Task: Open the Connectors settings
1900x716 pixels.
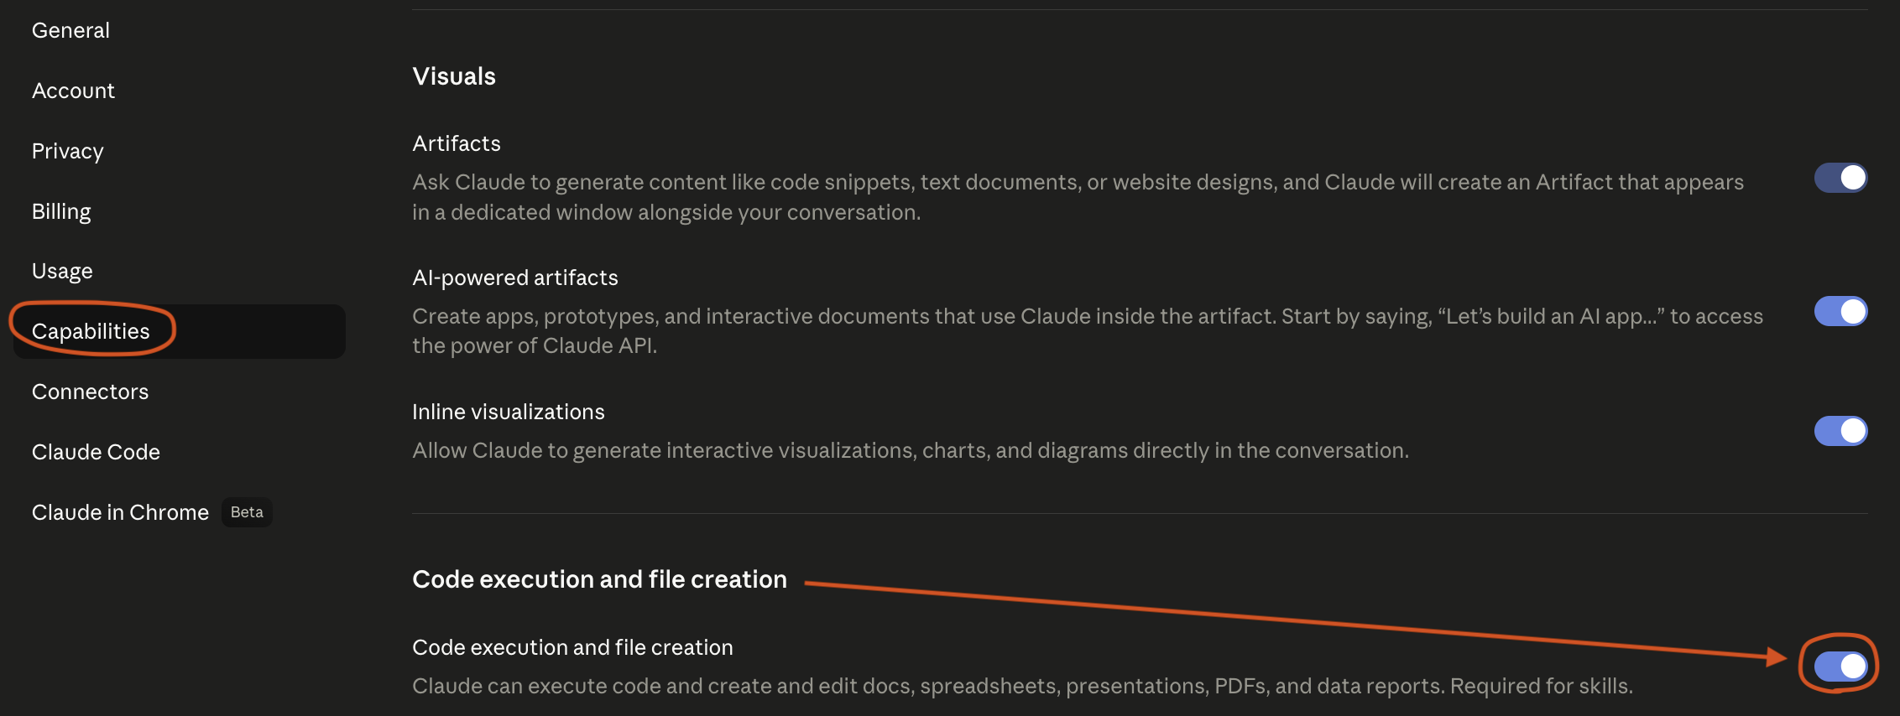Action: pos(90,392)
